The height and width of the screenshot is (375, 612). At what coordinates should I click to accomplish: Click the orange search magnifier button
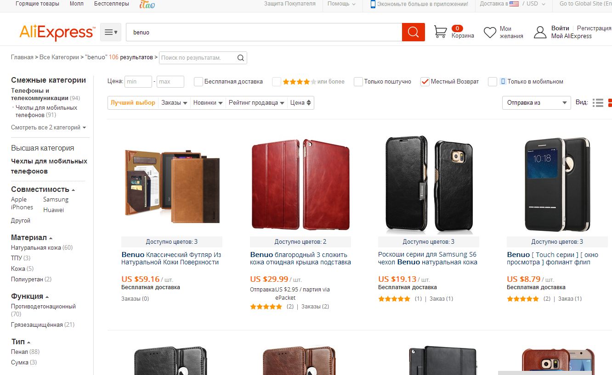click(413, 32)
